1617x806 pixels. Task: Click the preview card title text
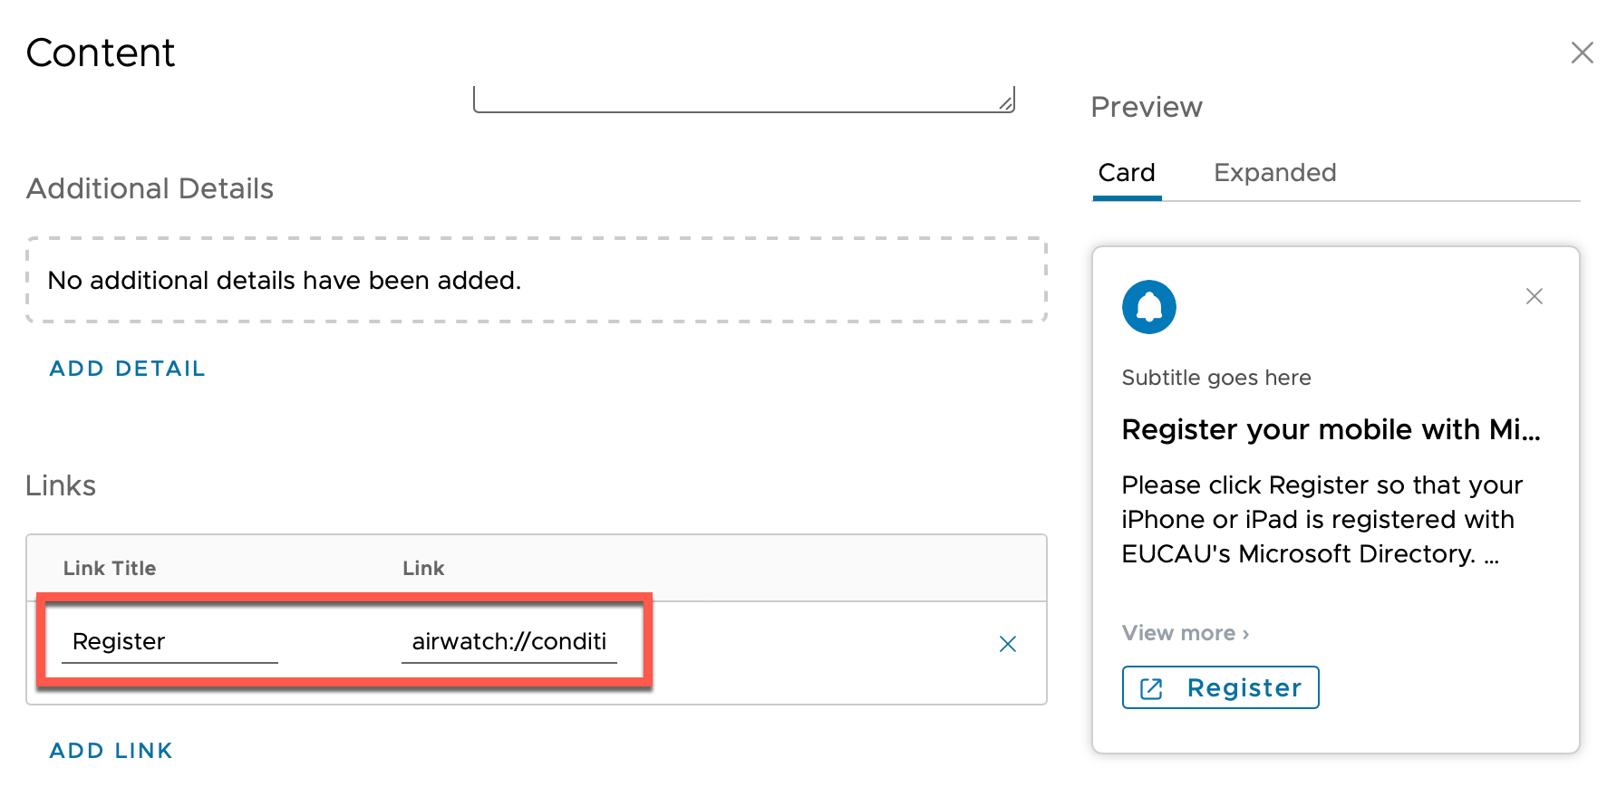(x=1331, y=429)
